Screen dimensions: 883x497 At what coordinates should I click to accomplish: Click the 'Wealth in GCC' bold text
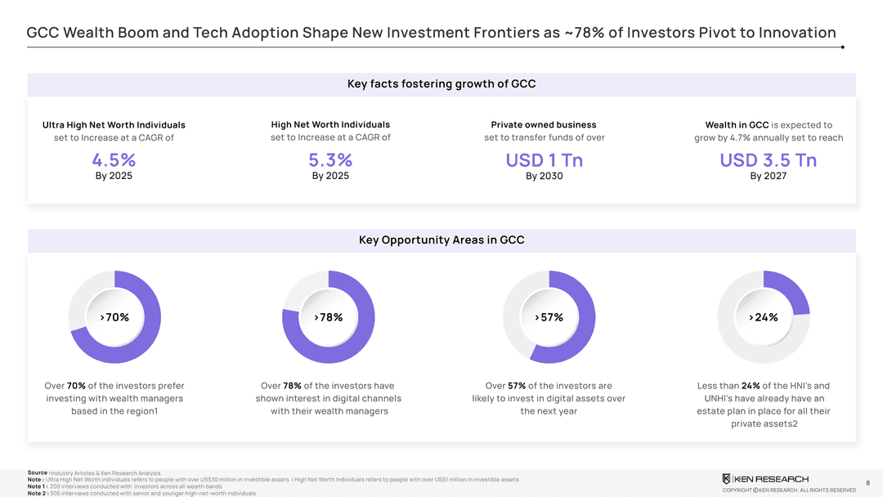coord(737,125)
